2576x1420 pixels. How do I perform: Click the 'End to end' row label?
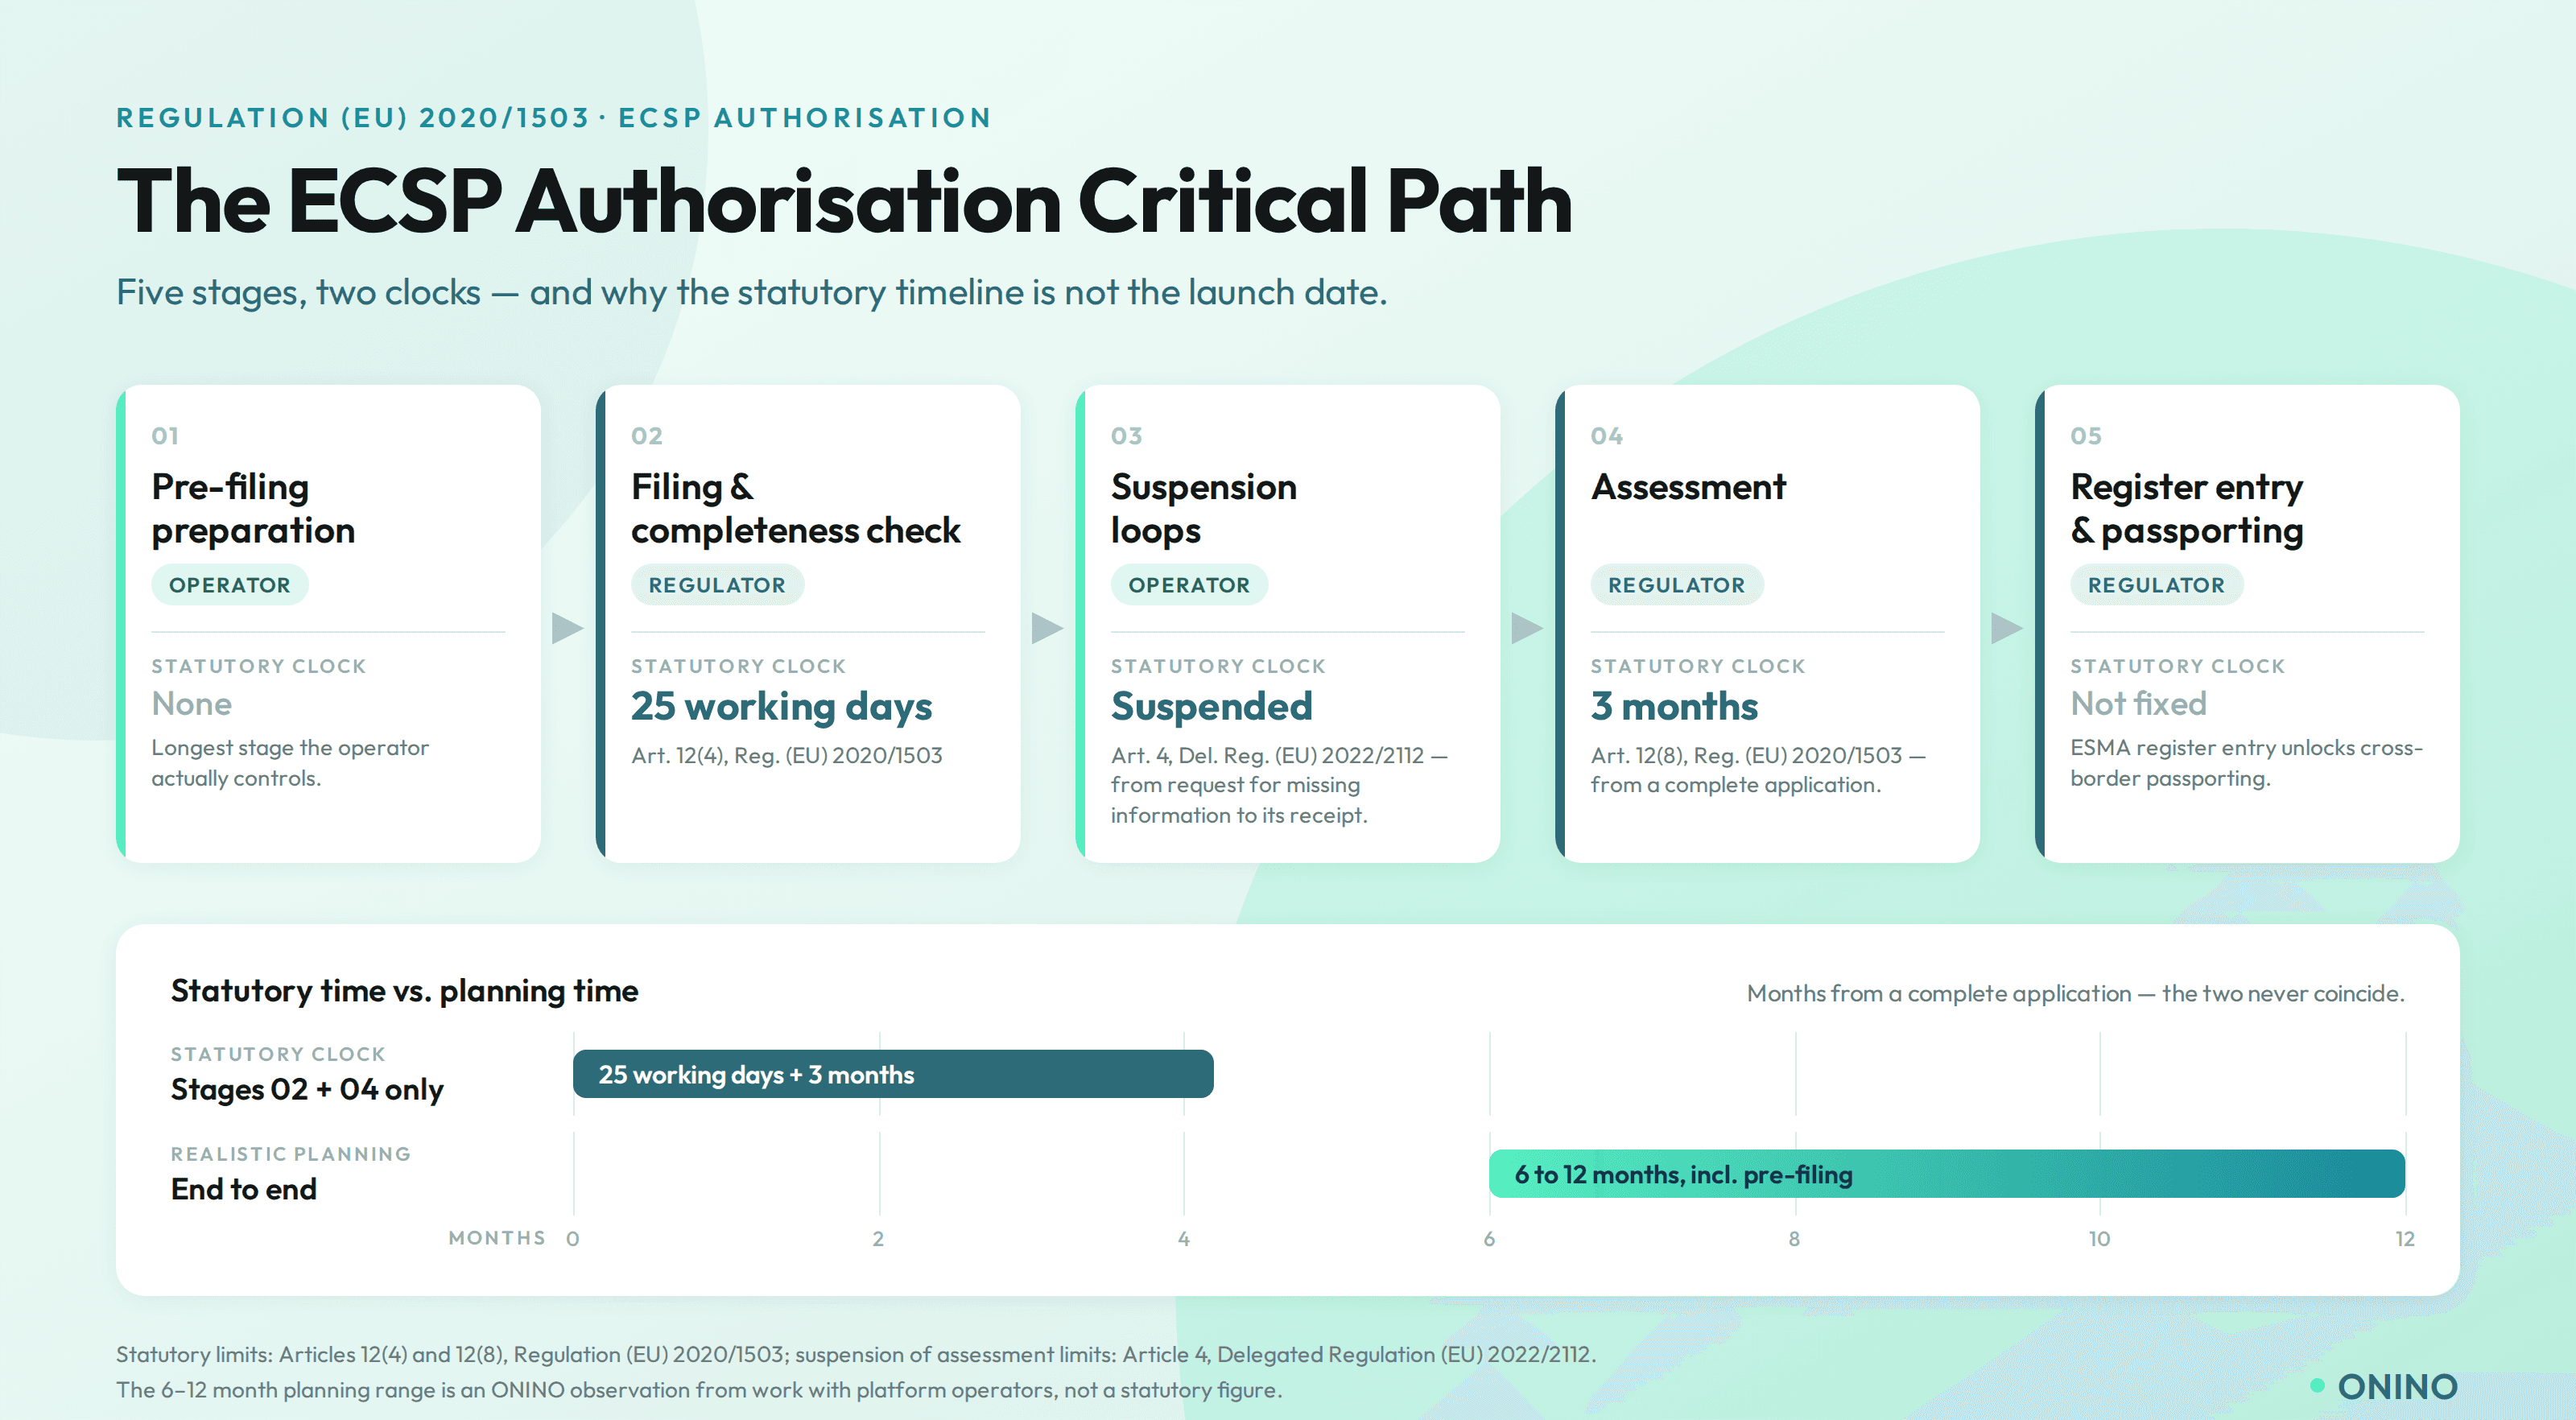pos(244,1189)
